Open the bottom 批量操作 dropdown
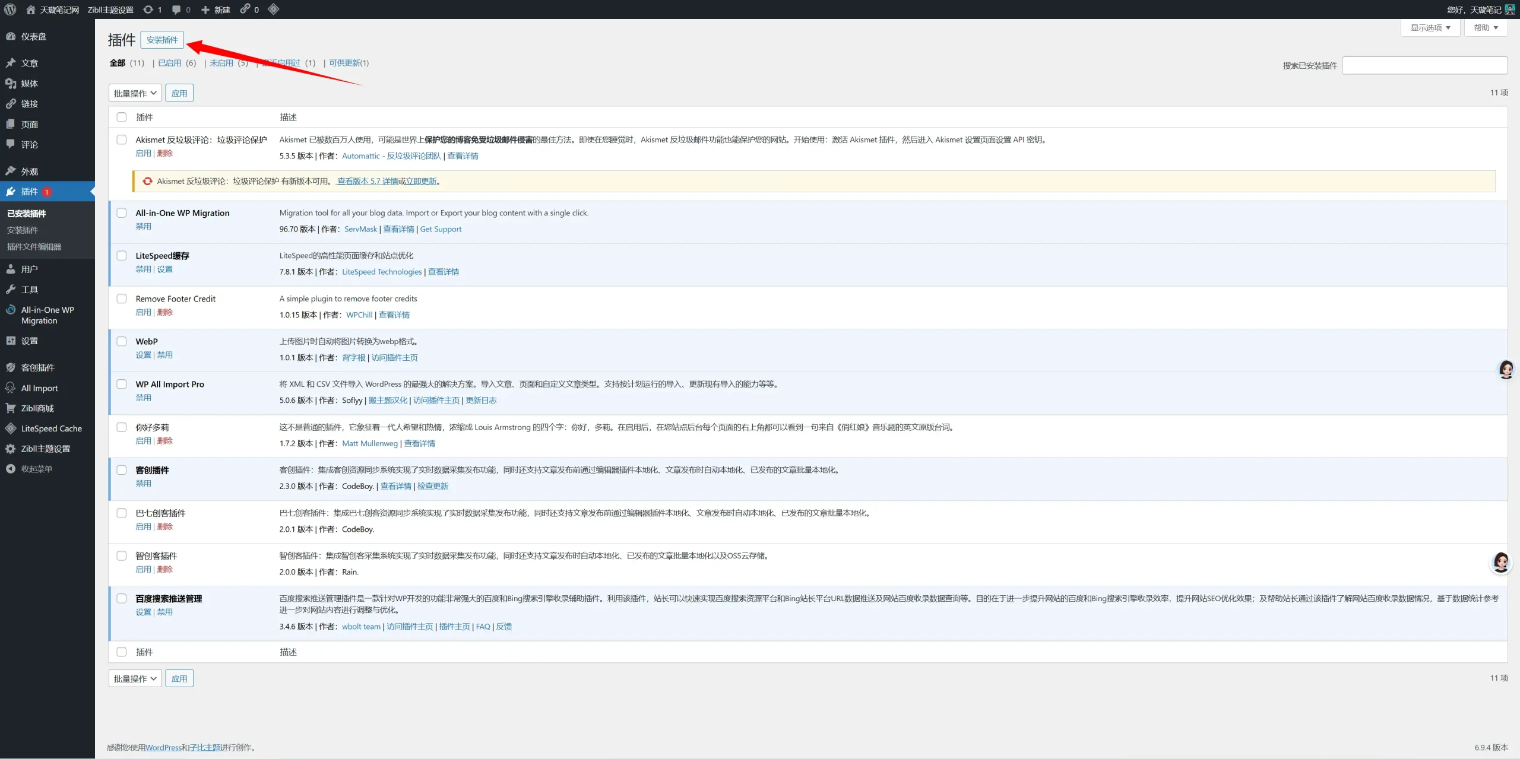Screen dimensions: 1520x759 tap(135, 678)
